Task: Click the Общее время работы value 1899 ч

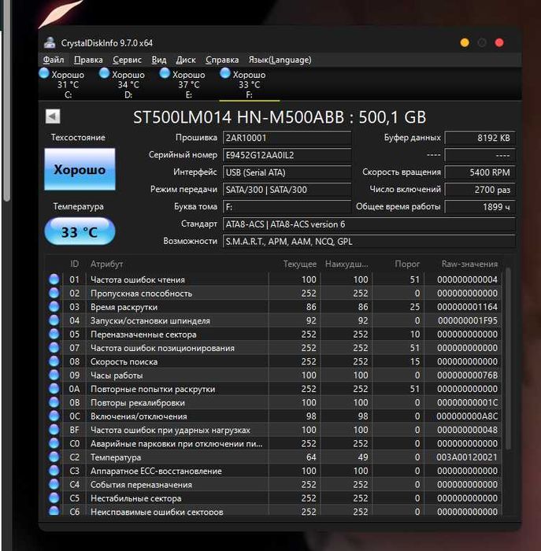Action: (480, 207)
